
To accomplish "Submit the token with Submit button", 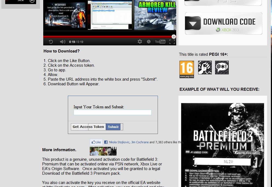I will pyautogui.click(x=113, y=127).
